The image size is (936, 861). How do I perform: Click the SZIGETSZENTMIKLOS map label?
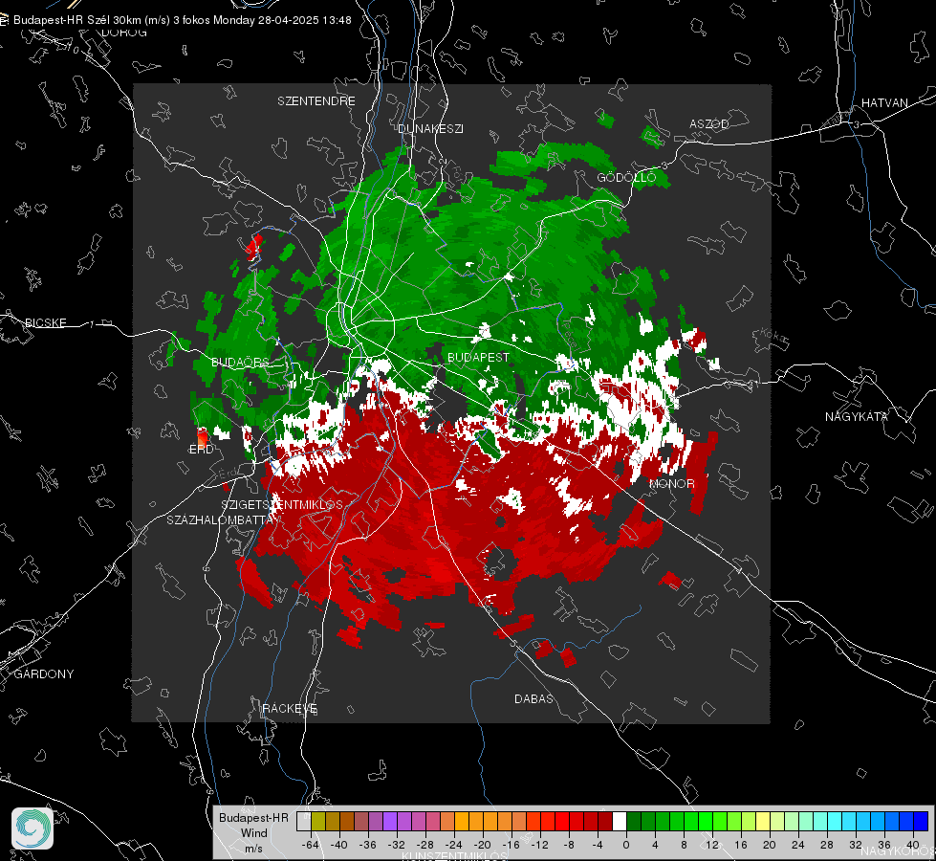point(282,505)
